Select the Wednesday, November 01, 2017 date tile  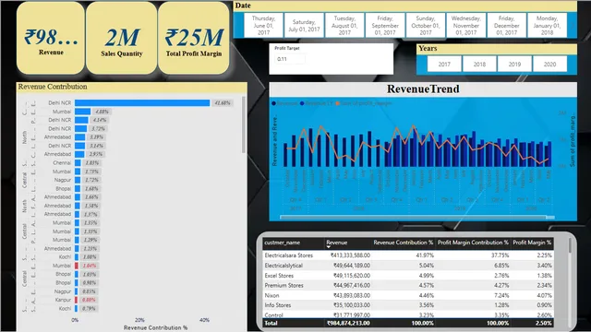[x=466, y=25]
